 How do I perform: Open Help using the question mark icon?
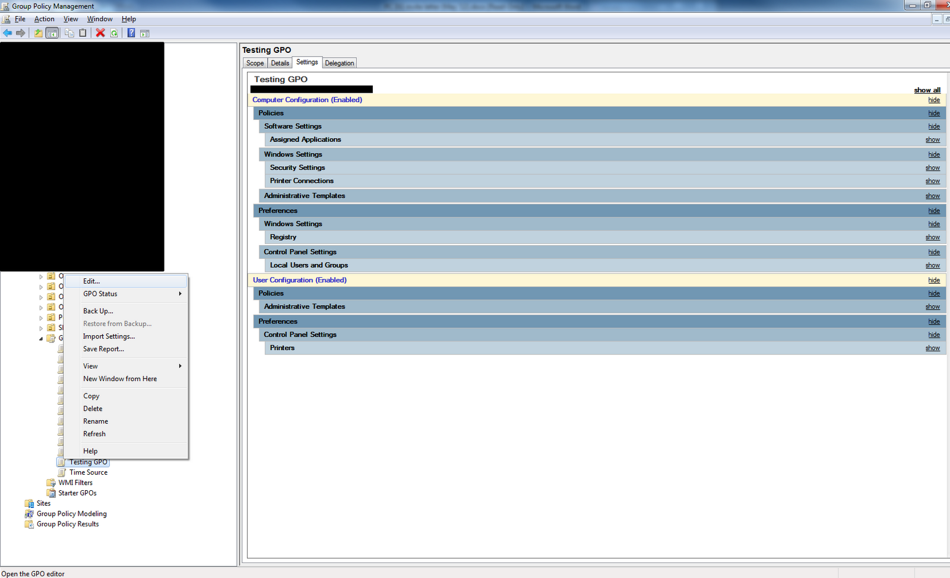(x=131, y=33)
